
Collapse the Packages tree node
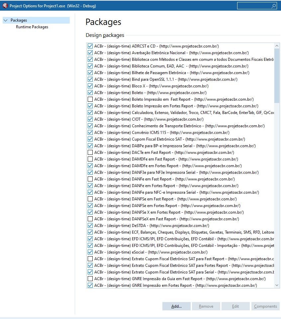tap(6, 20)
